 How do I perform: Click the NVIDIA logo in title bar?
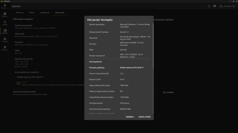[x=2, y=1]
